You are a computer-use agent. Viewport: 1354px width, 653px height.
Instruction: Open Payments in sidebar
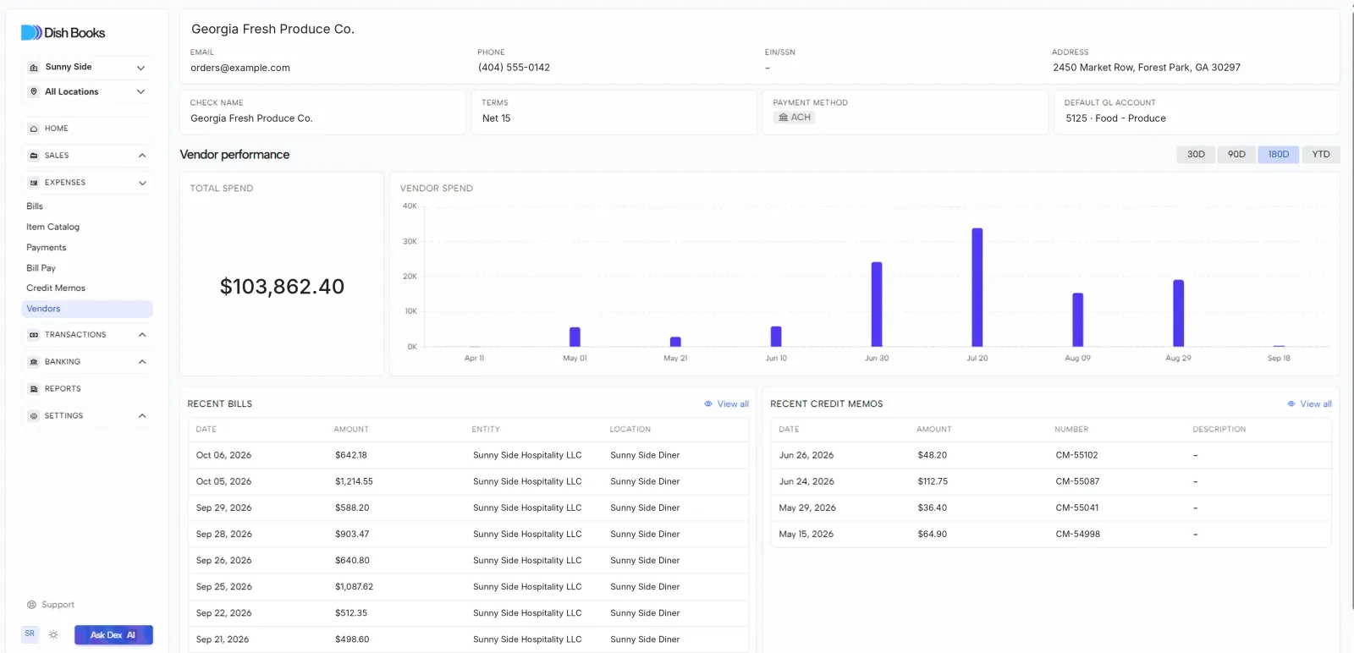46,248
